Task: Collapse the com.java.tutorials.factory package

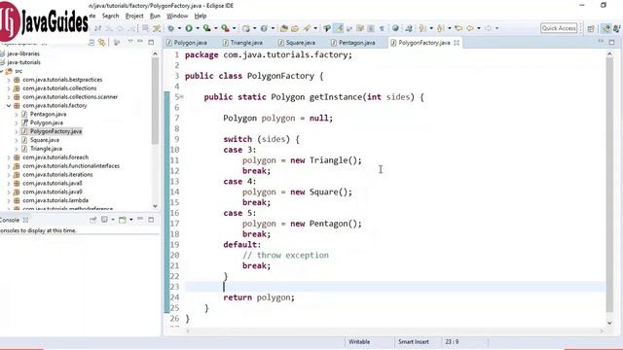Action: [9, 106]
